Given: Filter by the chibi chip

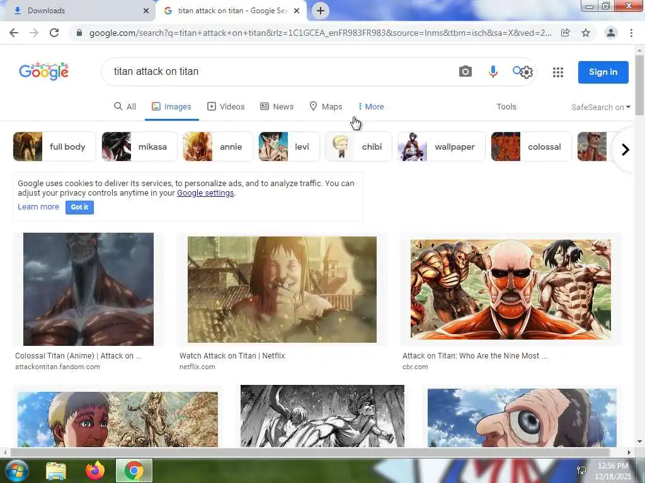Looking at the screenshot, I should click(358, 147).
